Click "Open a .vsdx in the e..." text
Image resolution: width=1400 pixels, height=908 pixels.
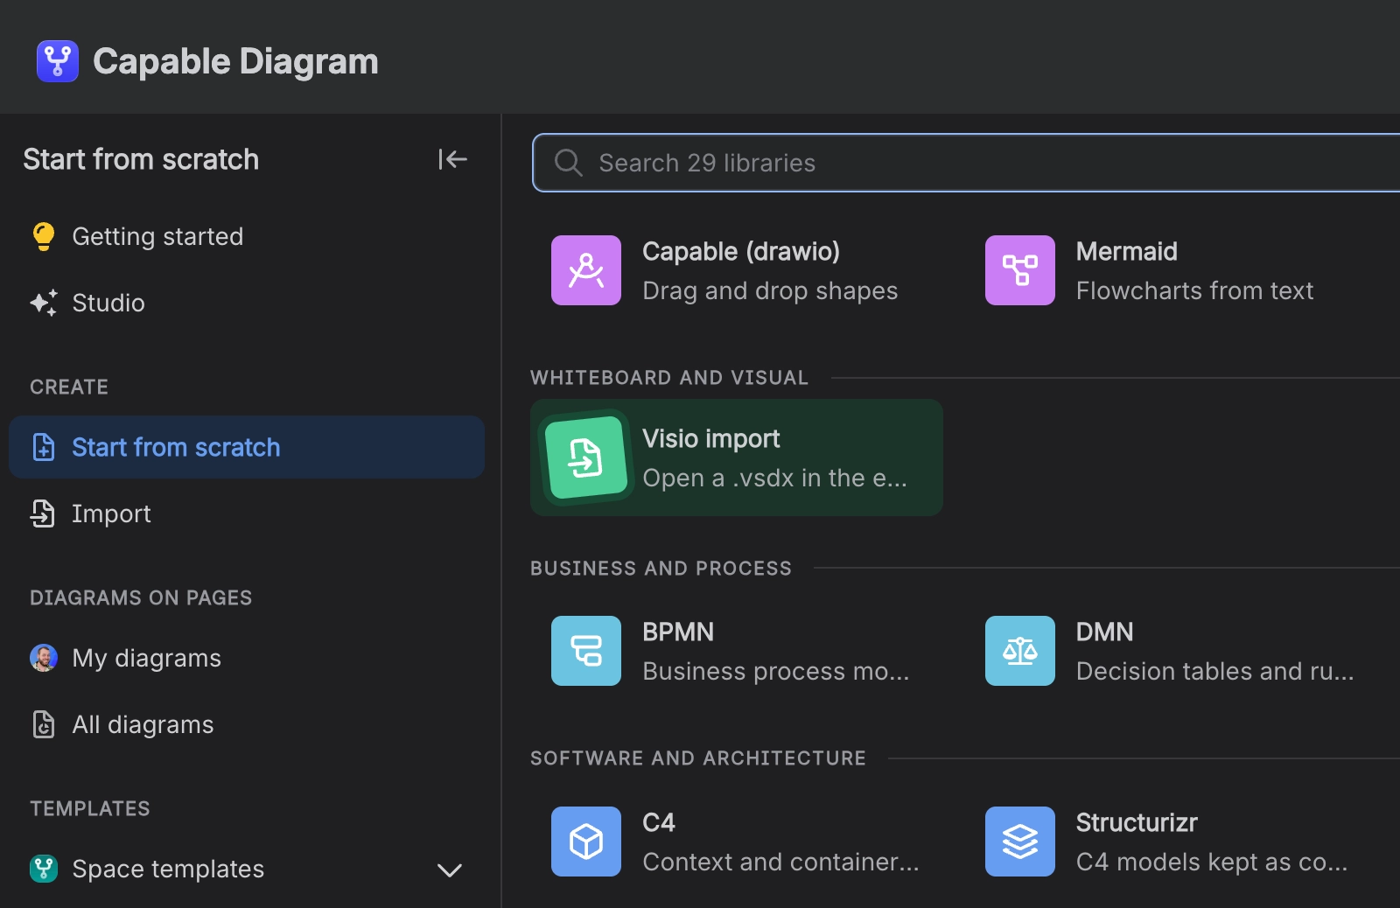click(x=774, y=478)
